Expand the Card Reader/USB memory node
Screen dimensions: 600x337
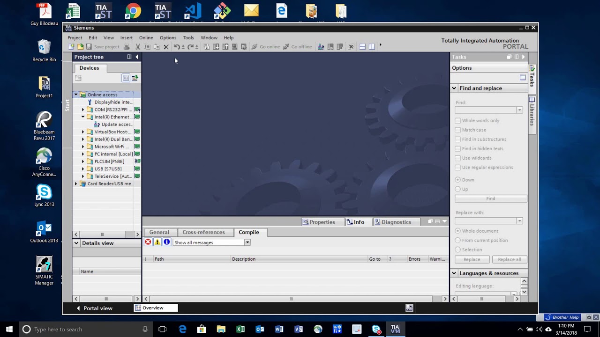[x=76, y=184]
